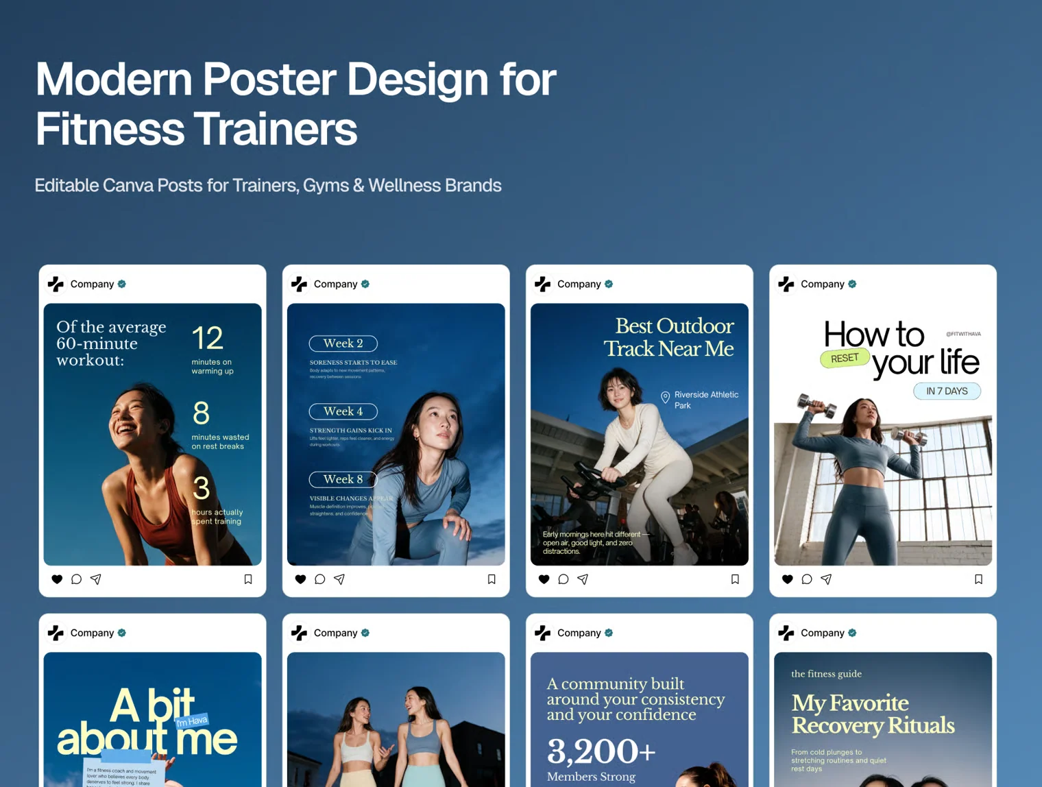Click company logo on My Favorite Recovery Rituals card
The width and height of the screenshot is (1042, 787).
click(x=786, y=633)
